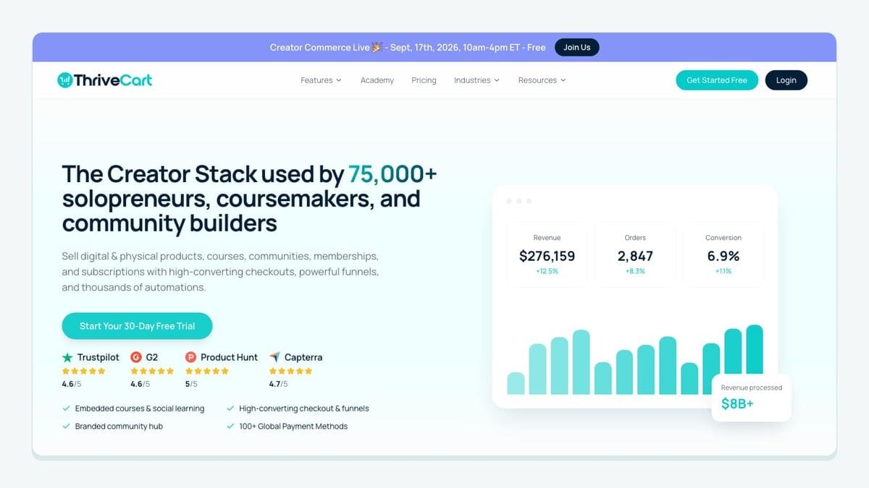The image size is (869, 488).
Task: Open the Pricing nav item
Action: tap(424, 80)
